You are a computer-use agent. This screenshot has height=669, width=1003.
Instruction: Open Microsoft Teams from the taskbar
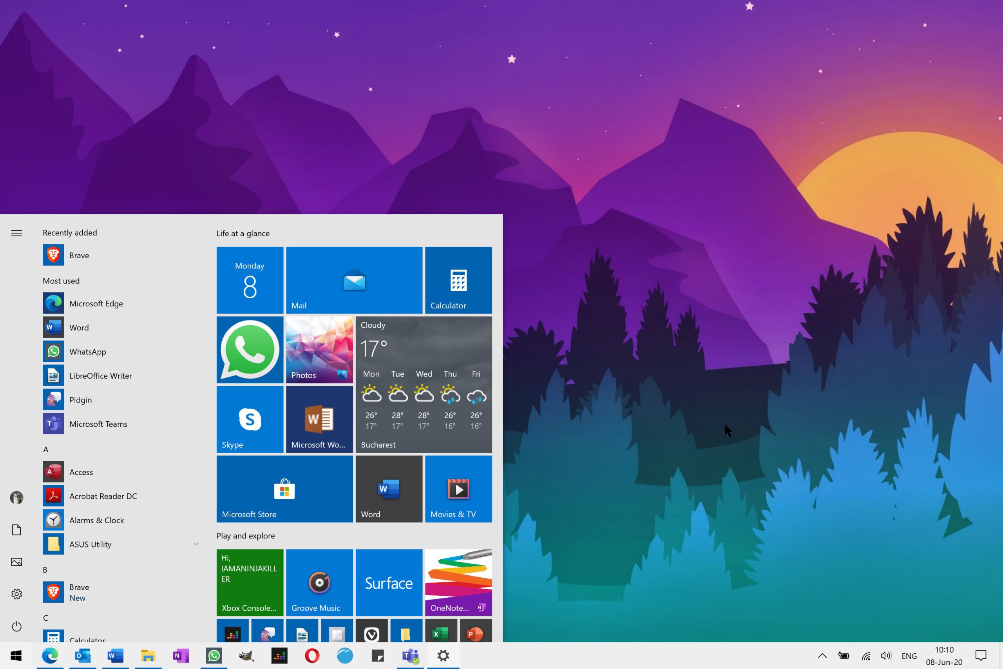pos(410,655)
